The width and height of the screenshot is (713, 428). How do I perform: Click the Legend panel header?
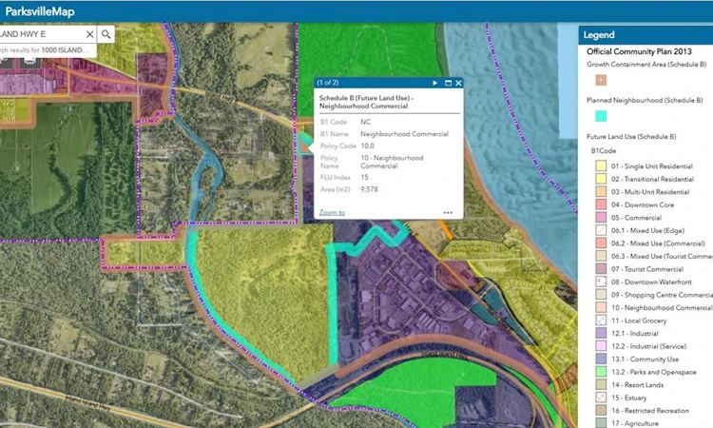coord(646,35)
